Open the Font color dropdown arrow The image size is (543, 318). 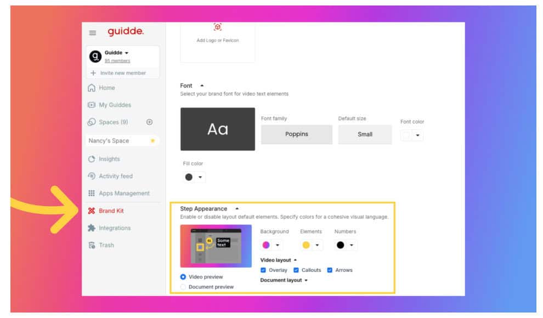pos(417,135)
